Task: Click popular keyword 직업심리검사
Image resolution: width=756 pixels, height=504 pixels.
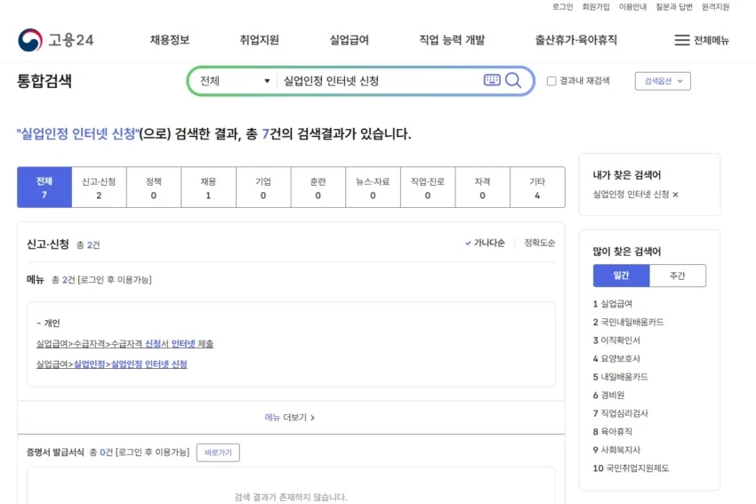Action: (620, 413)
